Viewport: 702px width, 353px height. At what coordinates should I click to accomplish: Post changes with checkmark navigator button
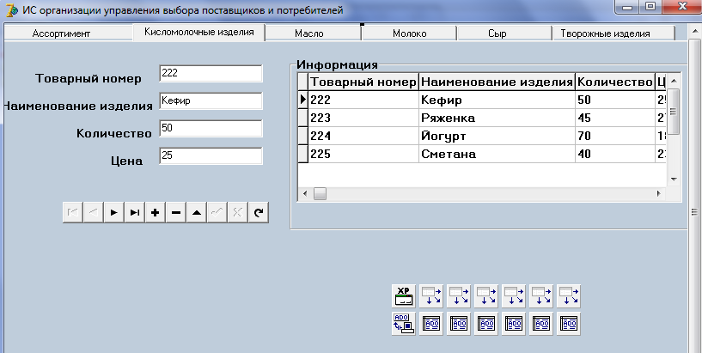click(217, 212)
